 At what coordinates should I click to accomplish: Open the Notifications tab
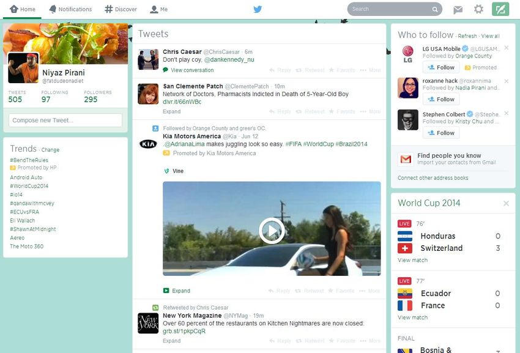[x=70, y=9]
